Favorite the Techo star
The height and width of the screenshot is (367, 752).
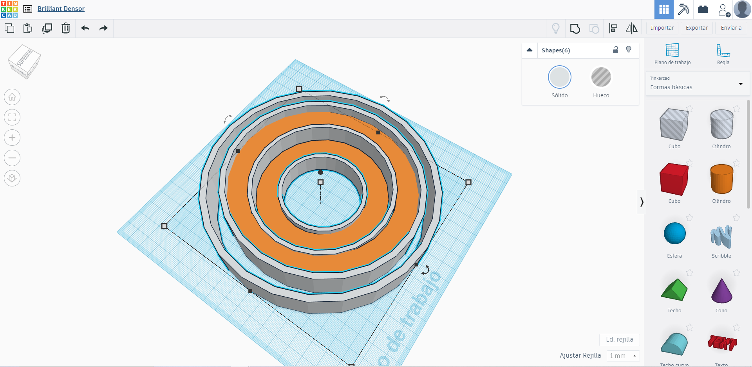pyautogui.click(x=690, y=272)
